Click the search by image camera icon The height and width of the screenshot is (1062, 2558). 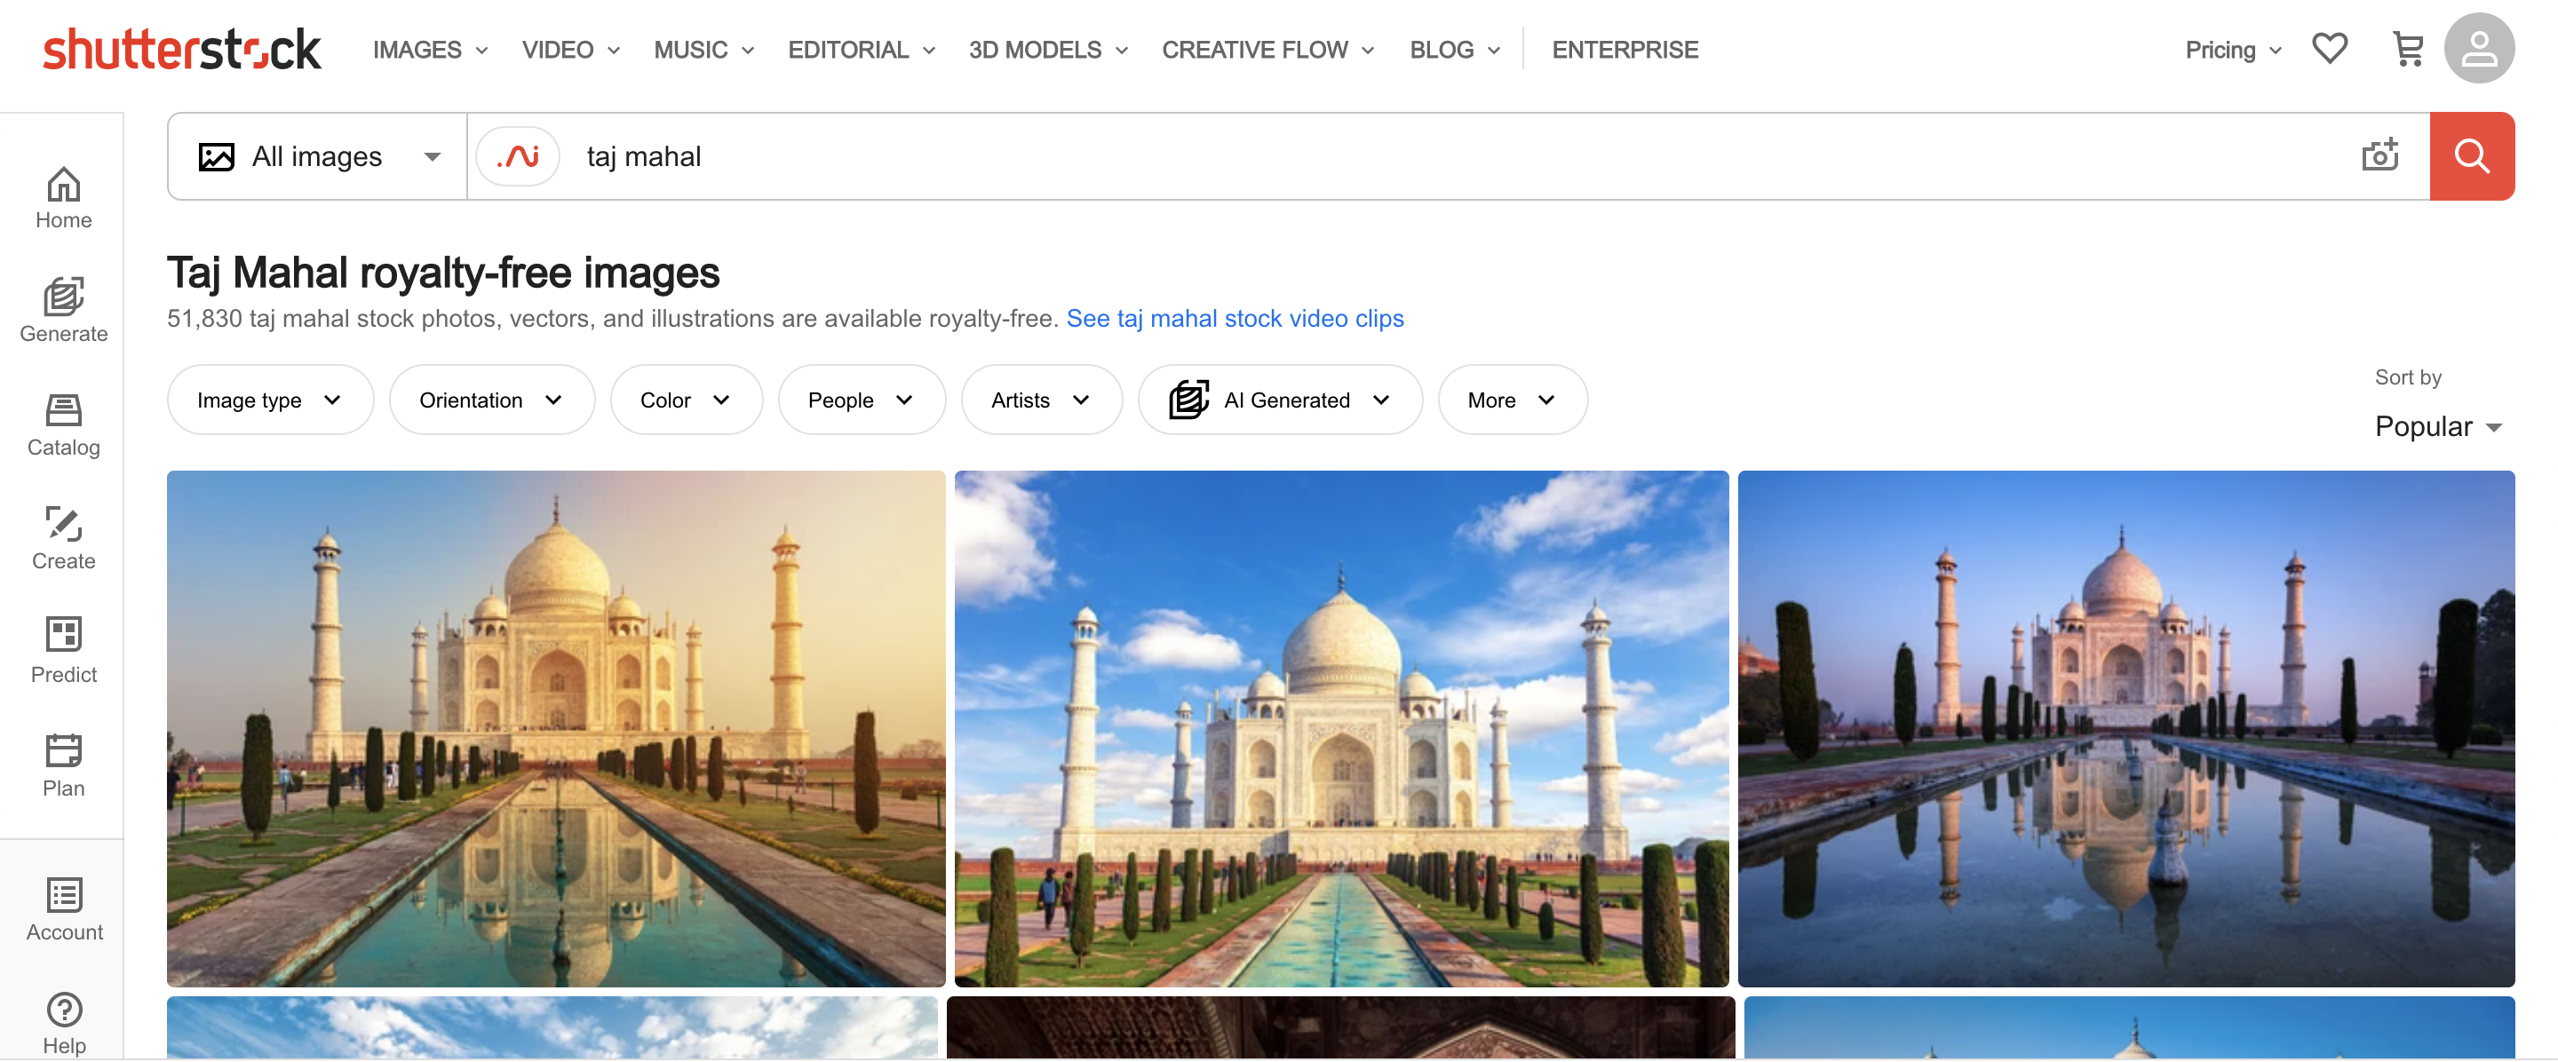click(2380, 155)
